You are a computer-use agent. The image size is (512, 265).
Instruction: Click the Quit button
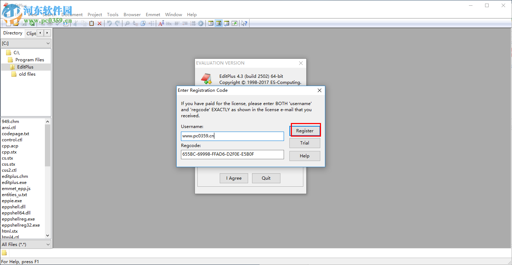pyautogui.click(x=266, y=178)
